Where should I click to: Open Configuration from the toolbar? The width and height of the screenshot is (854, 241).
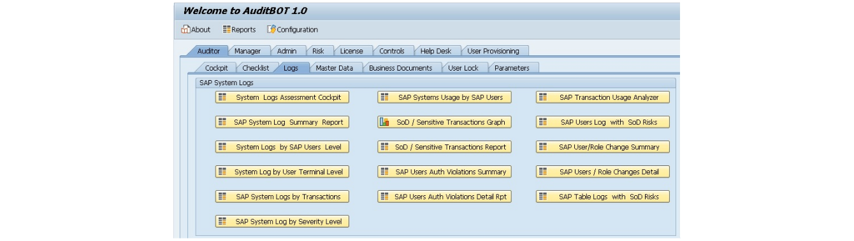coord(292,29)
